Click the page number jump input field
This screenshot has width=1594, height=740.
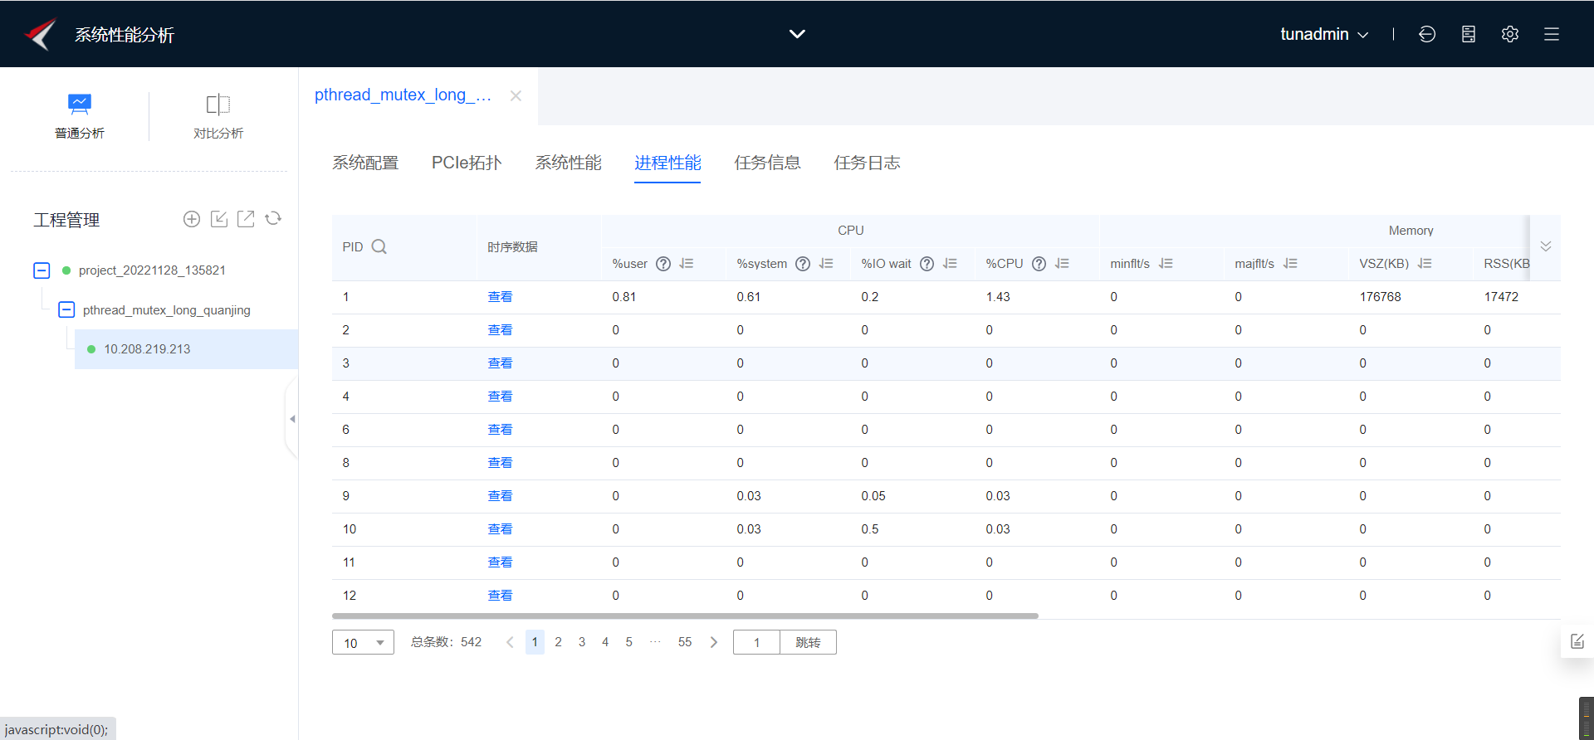point(756,642)
